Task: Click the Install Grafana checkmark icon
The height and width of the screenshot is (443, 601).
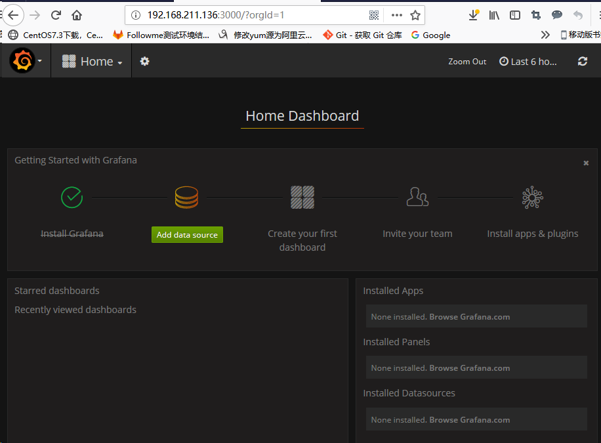Action: pyautogui.click(x=72, y=197)
